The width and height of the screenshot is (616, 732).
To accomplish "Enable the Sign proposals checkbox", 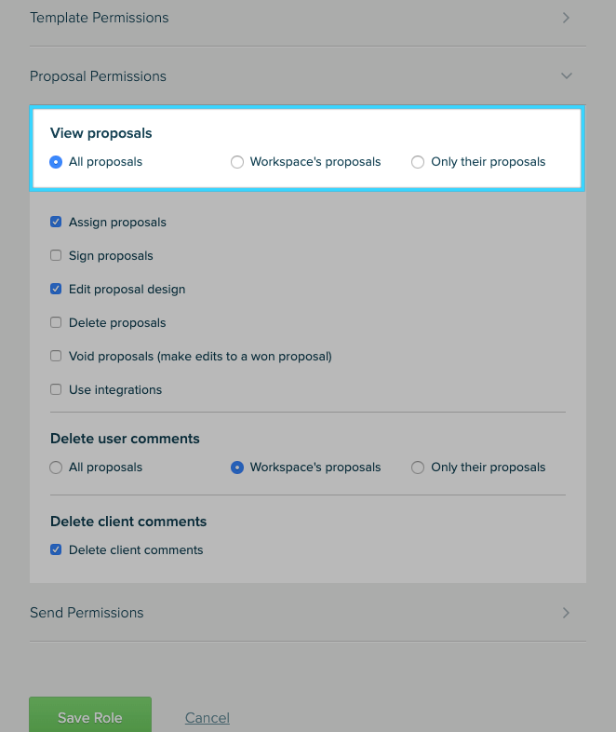I will pyautogui.click(x=56, y=255).
